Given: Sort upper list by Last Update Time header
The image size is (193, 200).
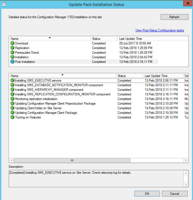Looking at the screenshot, I should pos(138,39).
